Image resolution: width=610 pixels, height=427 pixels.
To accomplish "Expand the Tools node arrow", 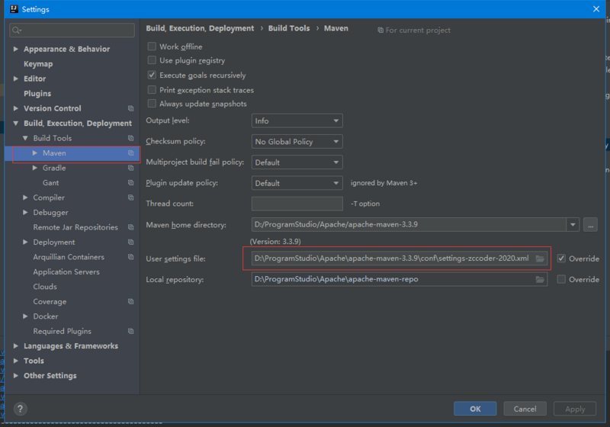I will 16,361.
